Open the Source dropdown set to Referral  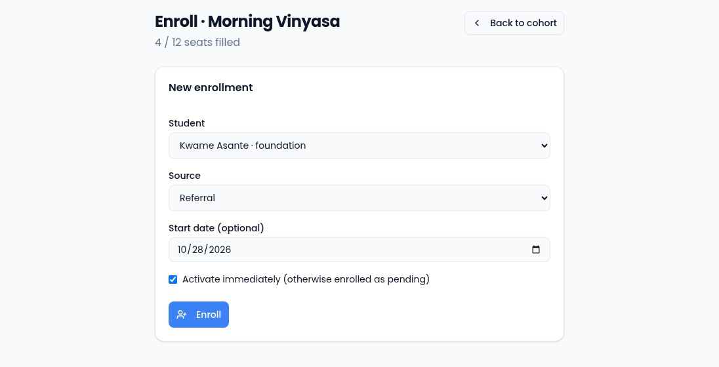[359, 198]
